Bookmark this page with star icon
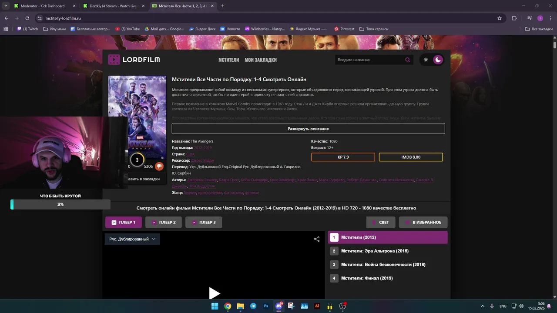This screenshot has height=313, width=557. (500, 18)
